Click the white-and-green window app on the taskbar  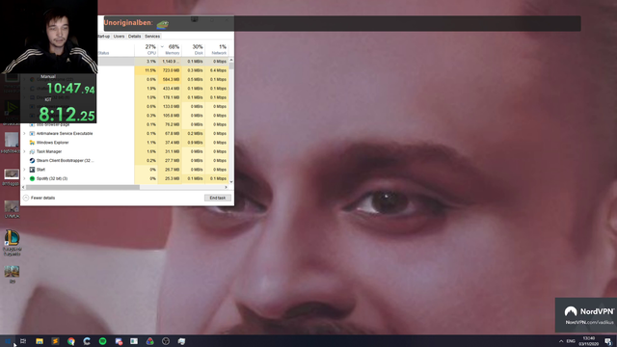click(134, 341)
